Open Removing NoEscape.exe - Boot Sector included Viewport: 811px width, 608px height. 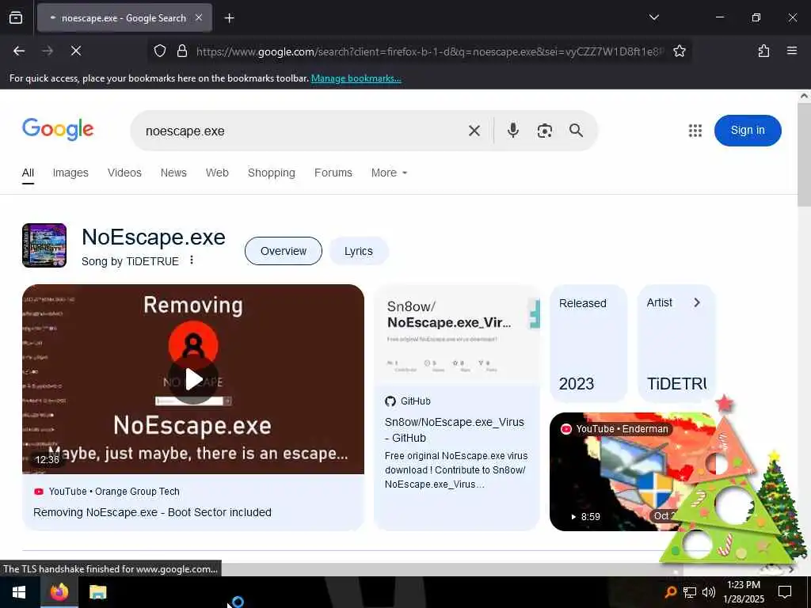pos(152,512)
